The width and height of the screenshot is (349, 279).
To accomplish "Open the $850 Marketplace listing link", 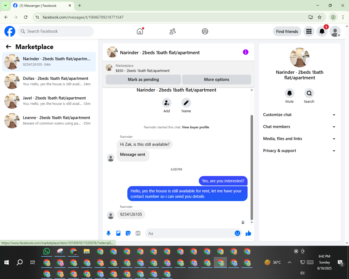I will (143, 71).
